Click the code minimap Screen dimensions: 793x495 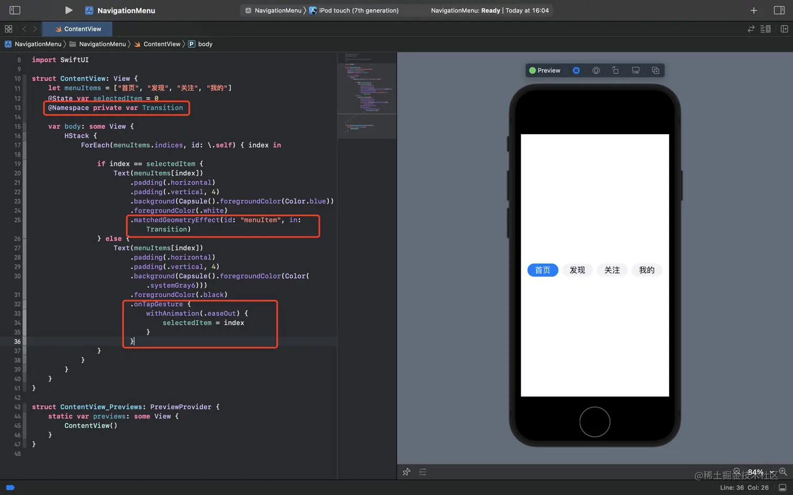367,95
